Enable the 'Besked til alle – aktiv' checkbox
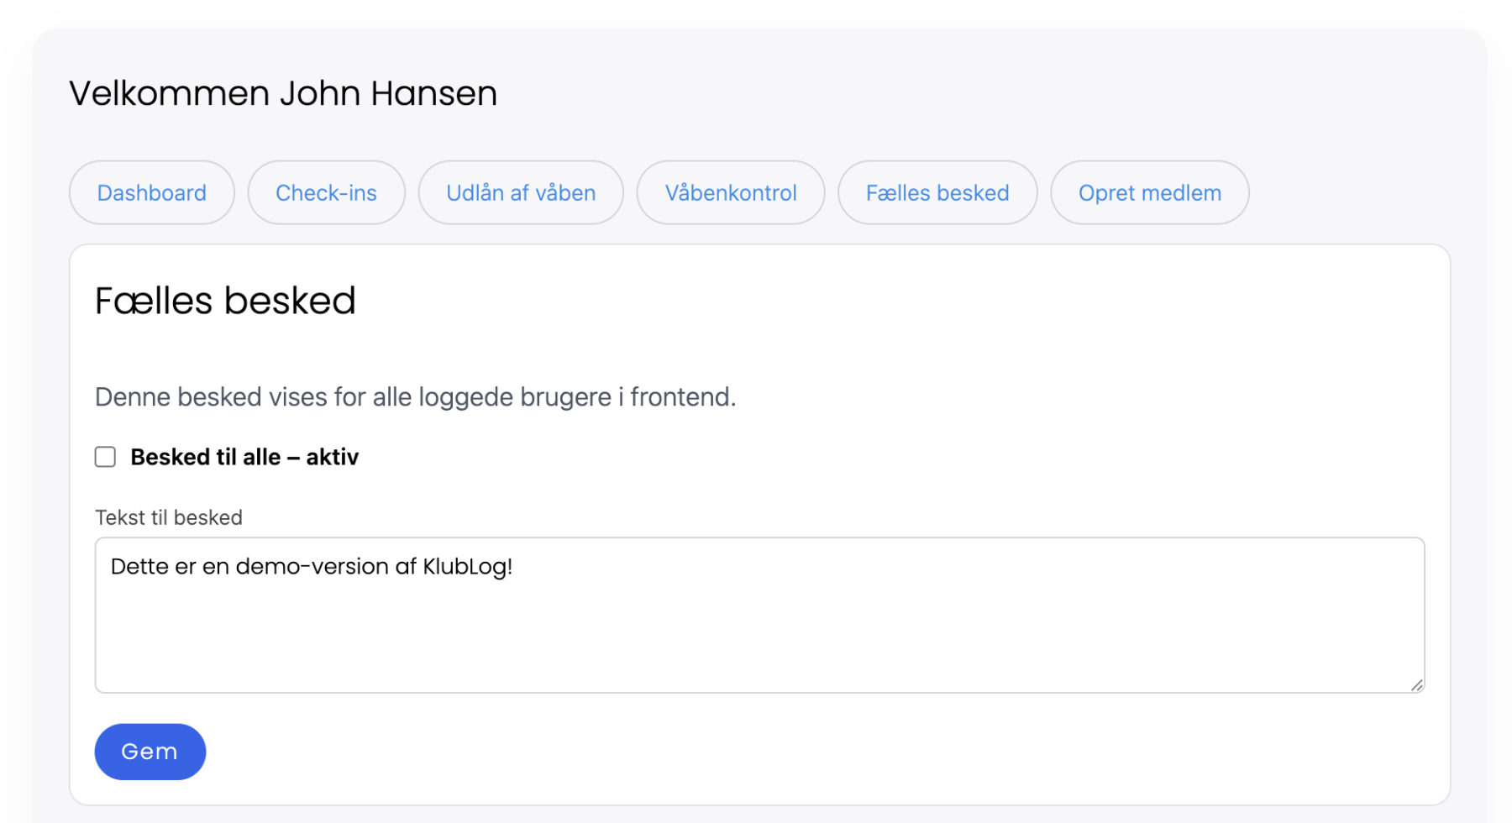The width and height of the screenshot is (1512, 823). tap(105, 457)
